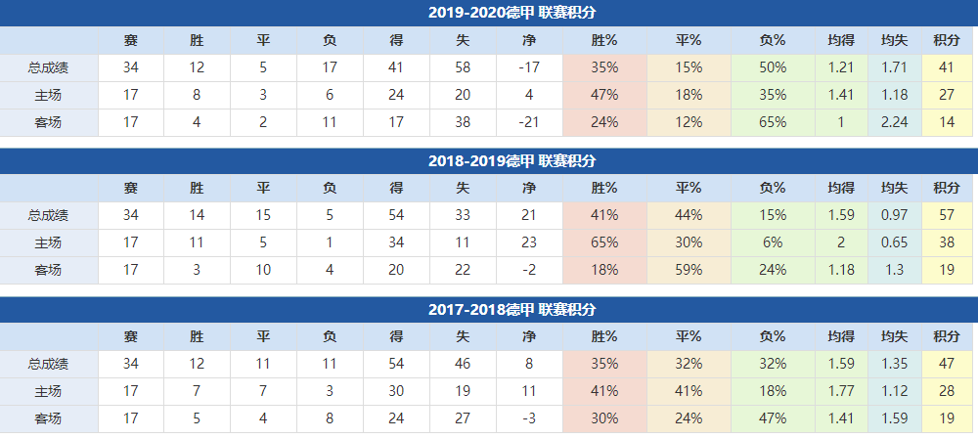Click the 0.65 average conceded cell
978x439 pixels.
(x=893, y=242)
